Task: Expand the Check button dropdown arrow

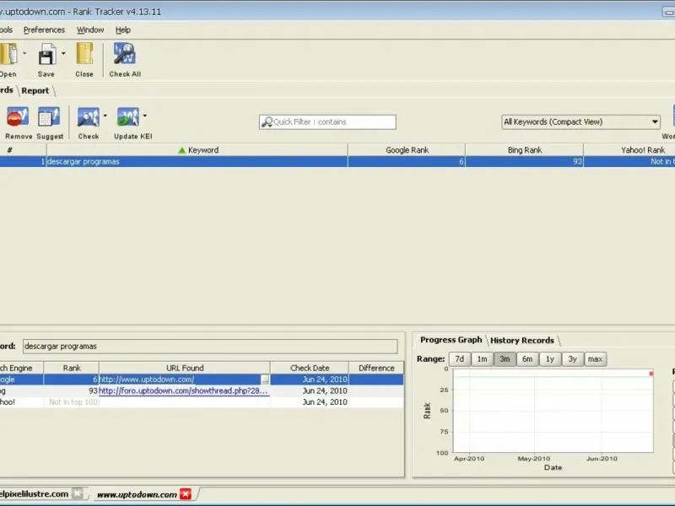Action: click(105, 116)
